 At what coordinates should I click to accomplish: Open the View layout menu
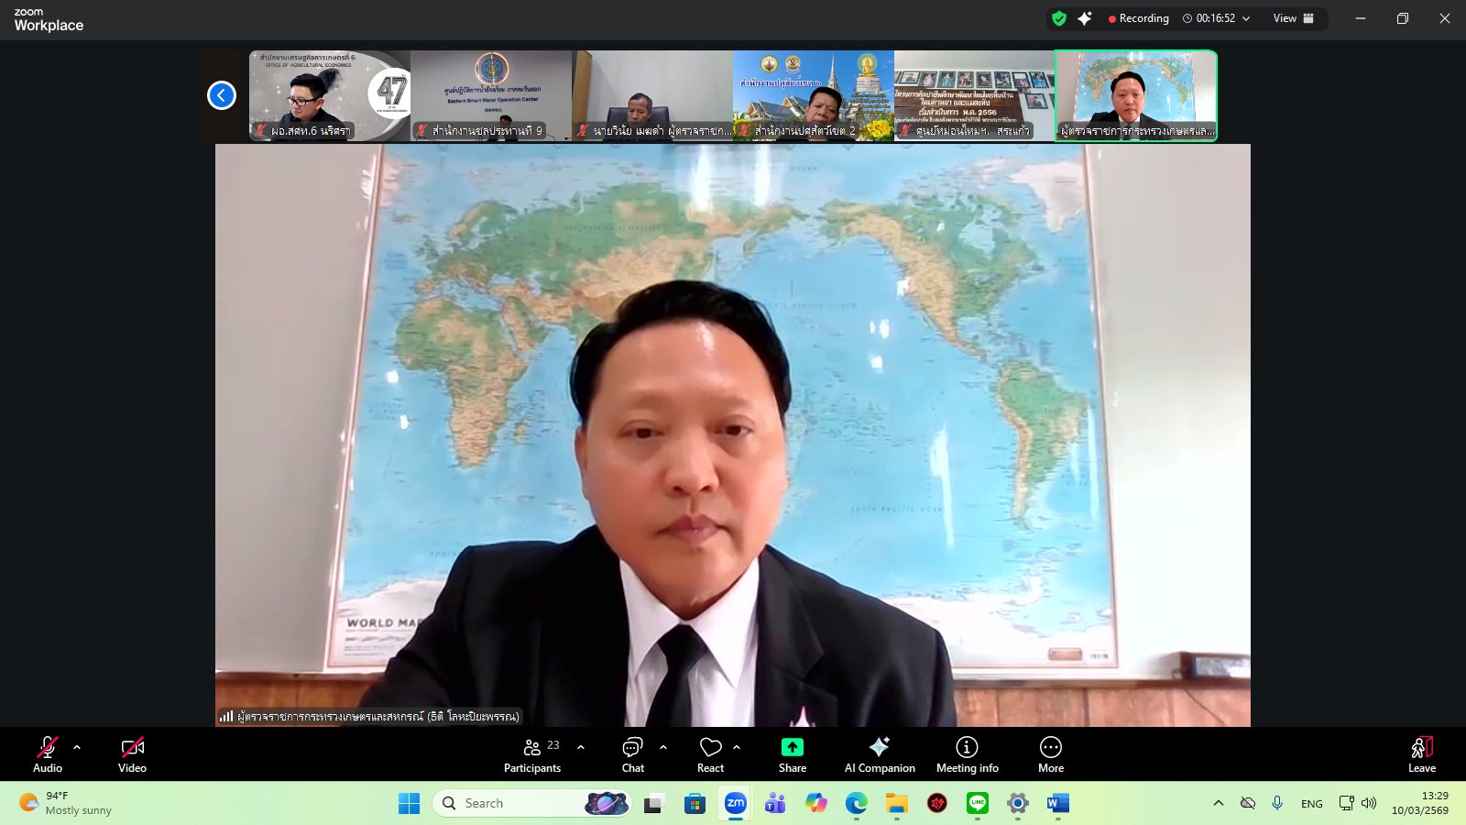pyautogui.click(x=1293, y=18)
